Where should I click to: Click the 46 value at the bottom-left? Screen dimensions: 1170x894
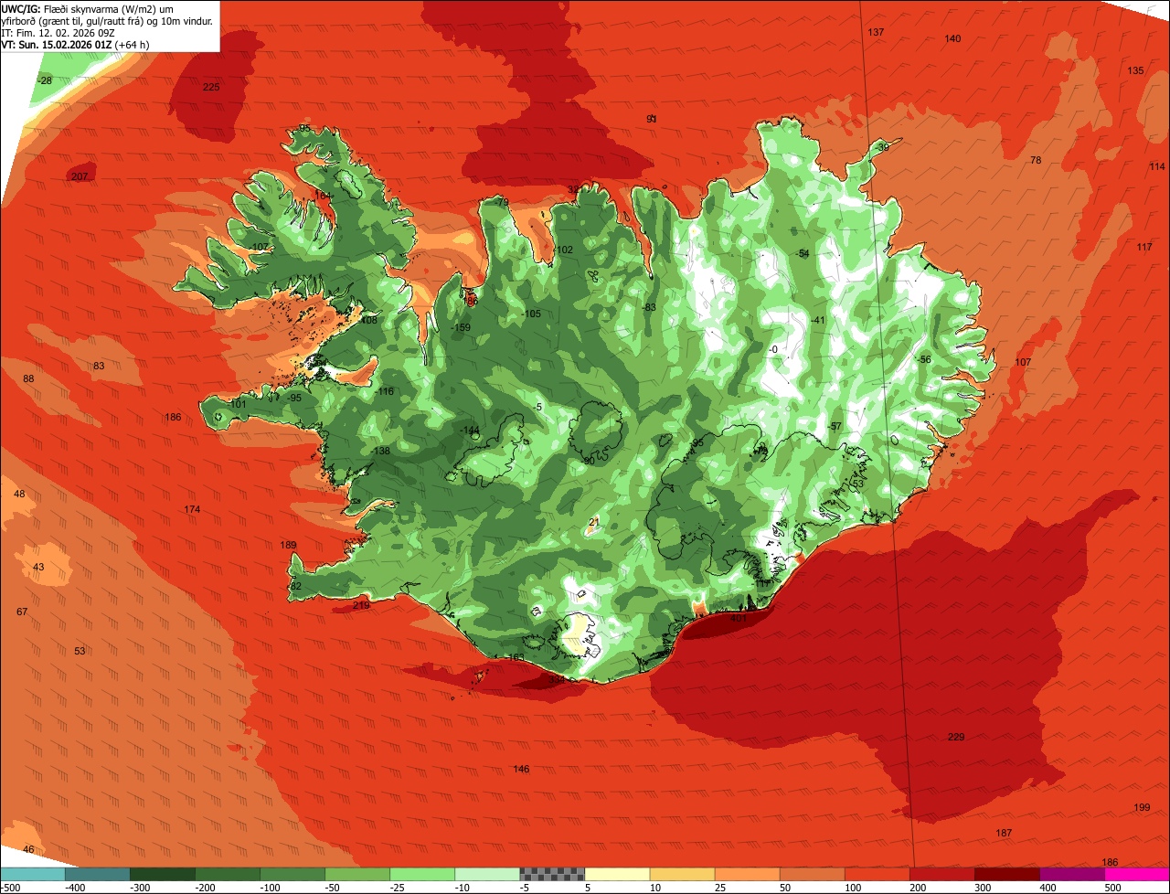click(x=28, y=849)
